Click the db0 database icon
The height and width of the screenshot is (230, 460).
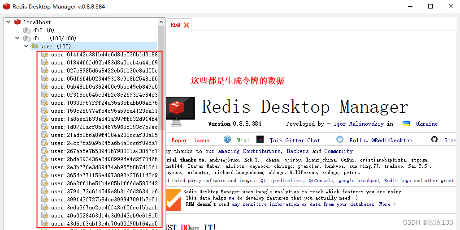pyautogui.click(x=27, y=30)
